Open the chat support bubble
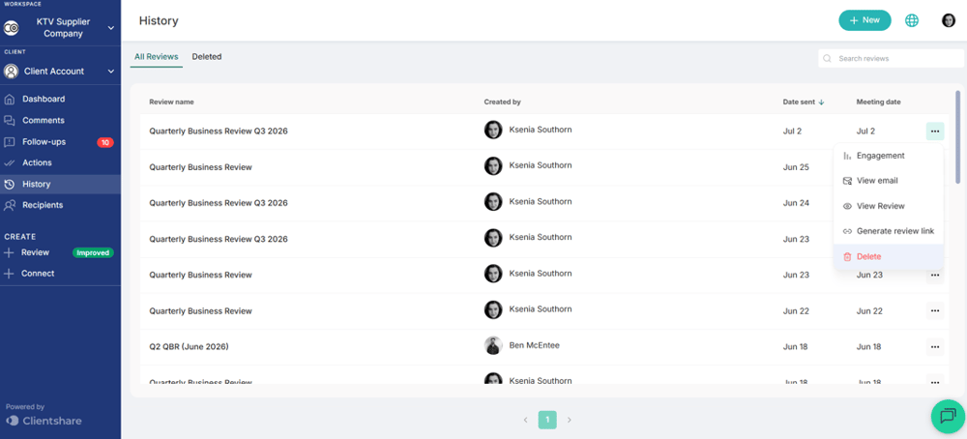Viewport: 967px width, 439px height. click(x=948, y=416)
